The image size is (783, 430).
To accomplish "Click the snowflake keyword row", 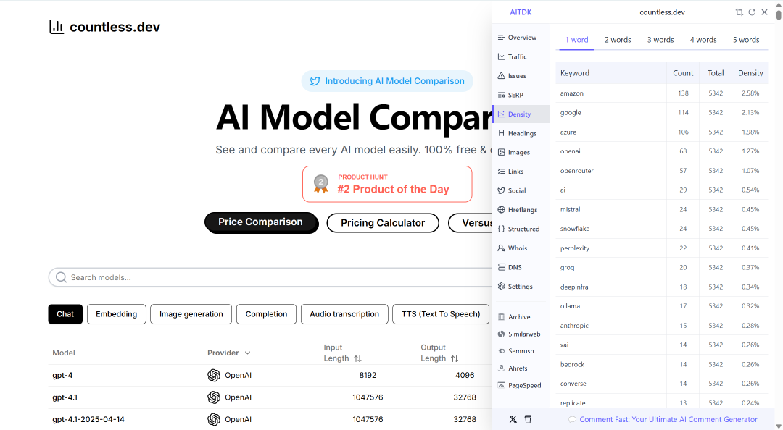I will (x=662, y=229).
